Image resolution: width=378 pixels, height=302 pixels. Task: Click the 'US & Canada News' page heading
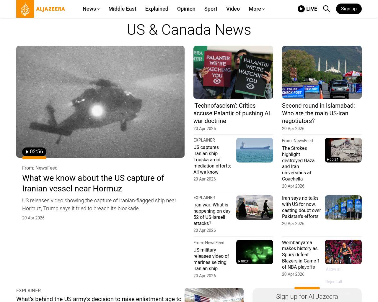click(x=189, y=30)
